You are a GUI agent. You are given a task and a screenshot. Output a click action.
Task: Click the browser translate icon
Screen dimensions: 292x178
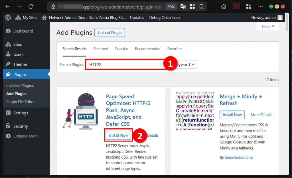point(183,6)
